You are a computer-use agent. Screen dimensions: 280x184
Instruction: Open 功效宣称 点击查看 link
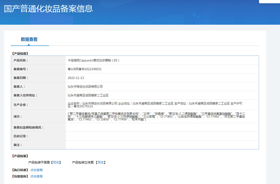(x=36, y=176)
